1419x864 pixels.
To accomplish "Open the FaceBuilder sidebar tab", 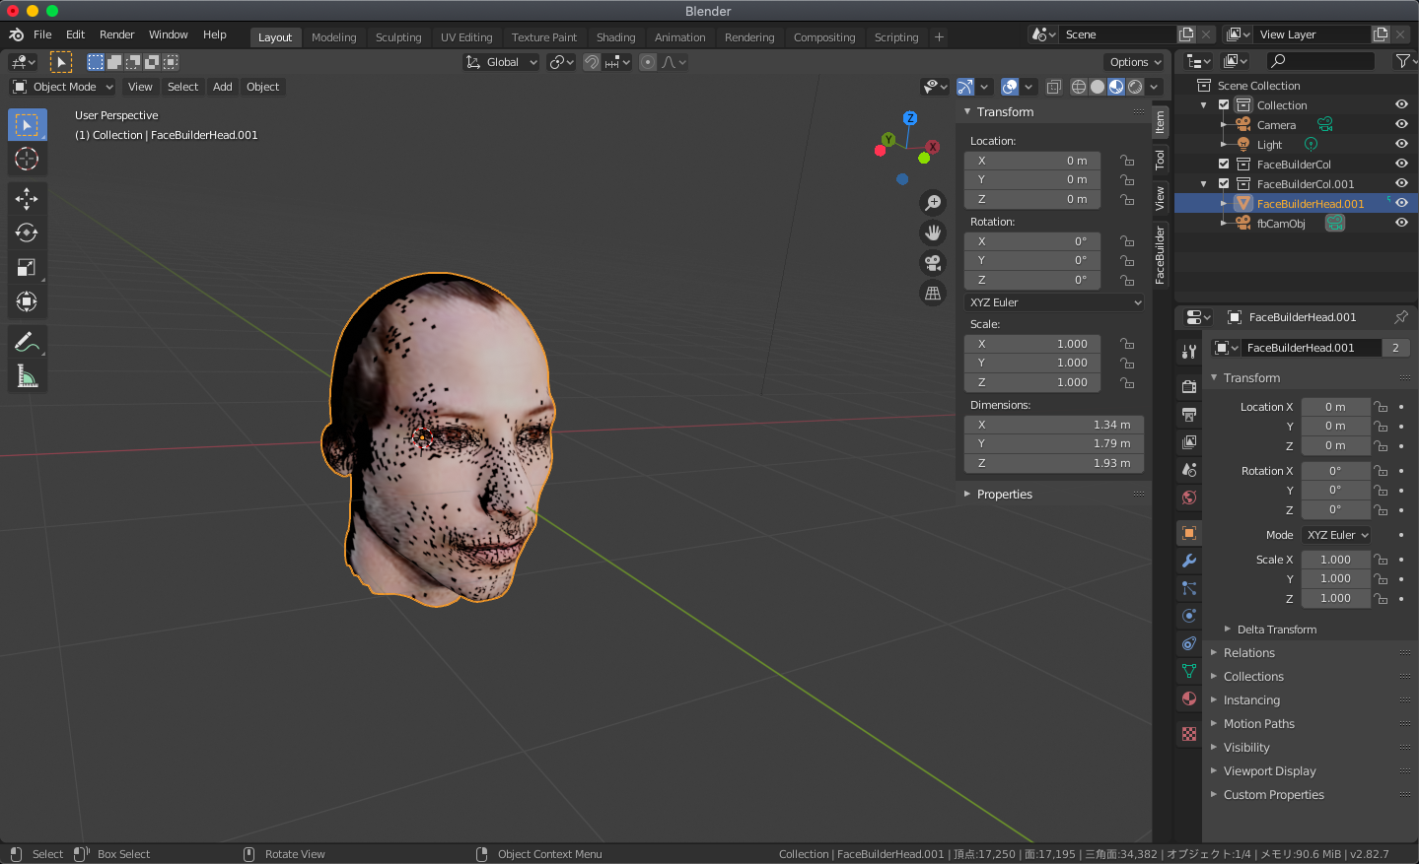I will pyautogui.click(x=1161, y=254).
